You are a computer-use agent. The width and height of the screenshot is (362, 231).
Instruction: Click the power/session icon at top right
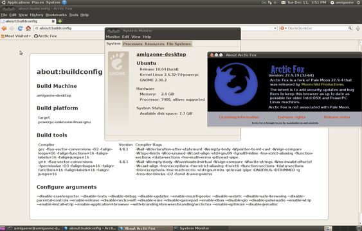(358, 3)
